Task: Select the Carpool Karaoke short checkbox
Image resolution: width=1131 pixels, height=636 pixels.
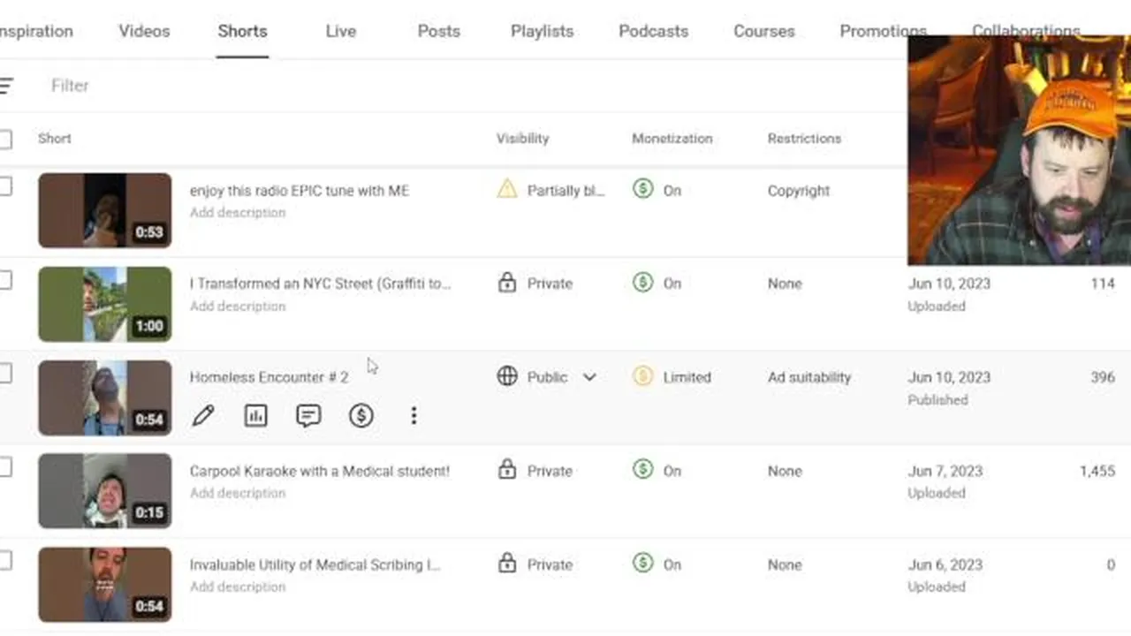Action: (x=5, y=468)
